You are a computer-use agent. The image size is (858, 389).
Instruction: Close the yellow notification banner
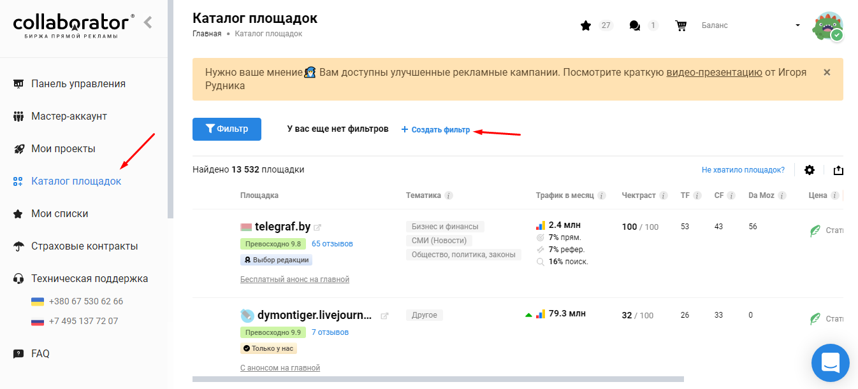[x=827, y=73]
